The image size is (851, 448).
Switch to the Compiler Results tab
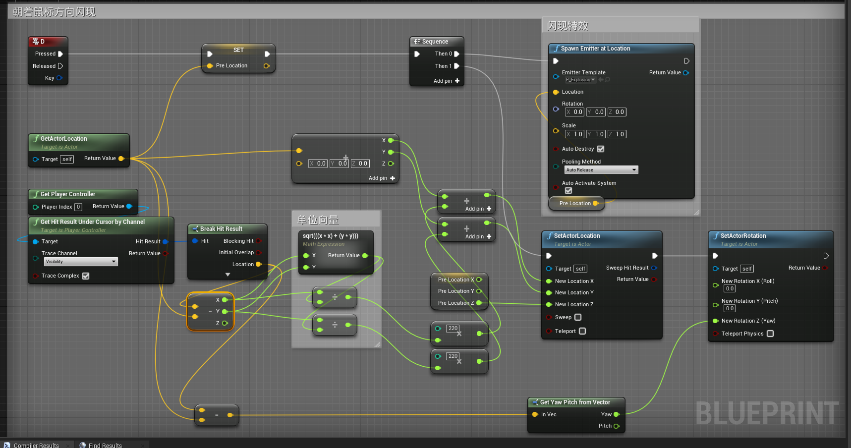pos(37,445)
